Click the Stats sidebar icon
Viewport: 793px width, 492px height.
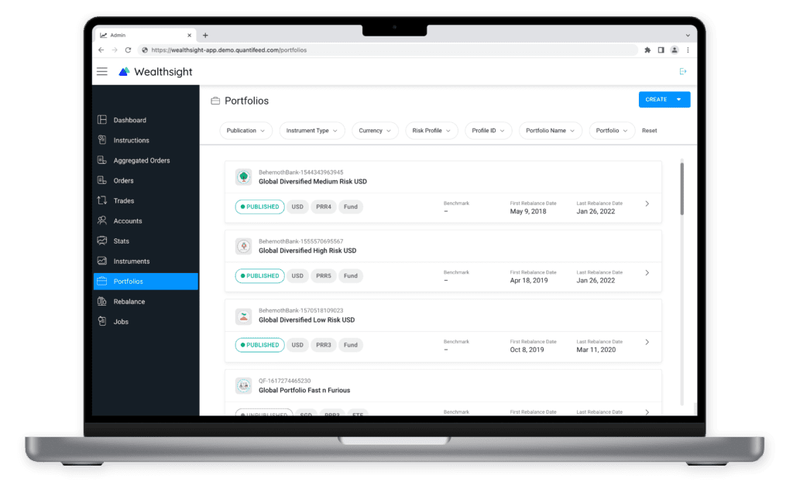pos(102,241)
